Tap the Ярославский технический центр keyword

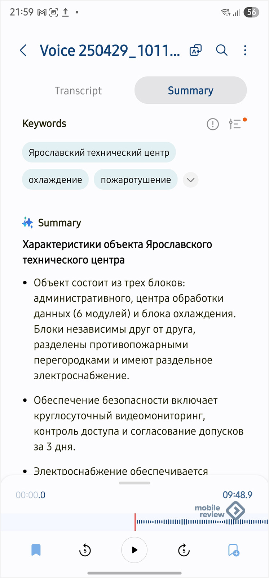(x=99, y=152)
